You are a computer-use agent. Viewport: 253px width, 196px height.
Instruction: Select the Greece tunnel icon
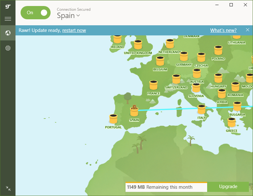coord(231,122)
